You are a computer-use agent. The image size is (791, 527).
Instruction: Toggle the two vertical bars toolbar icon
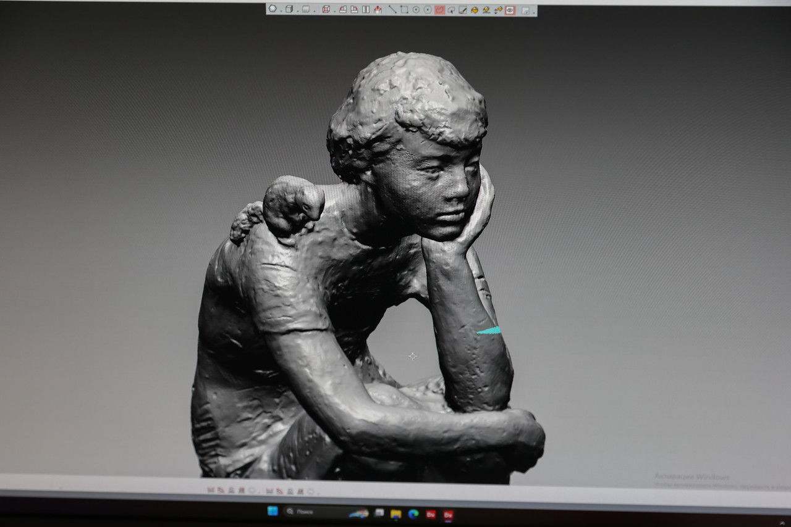click(366, 9)
